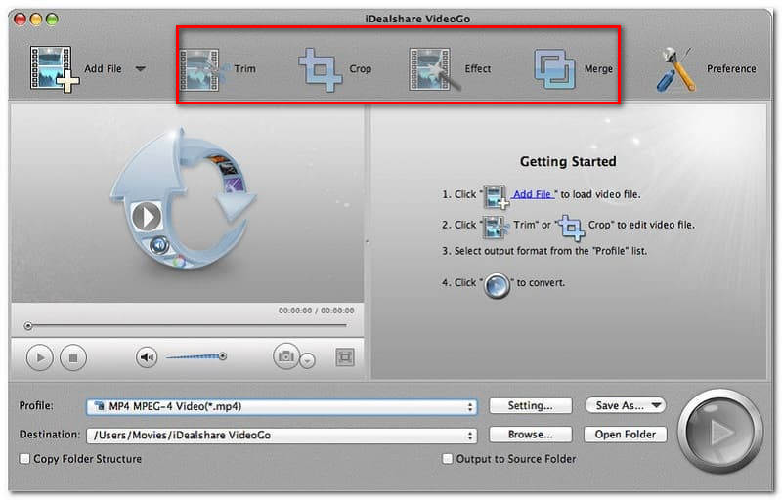Open the Trim tool

217,69
